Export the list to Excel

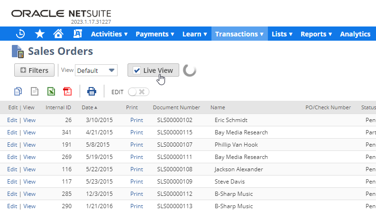[x=51, y=91]
